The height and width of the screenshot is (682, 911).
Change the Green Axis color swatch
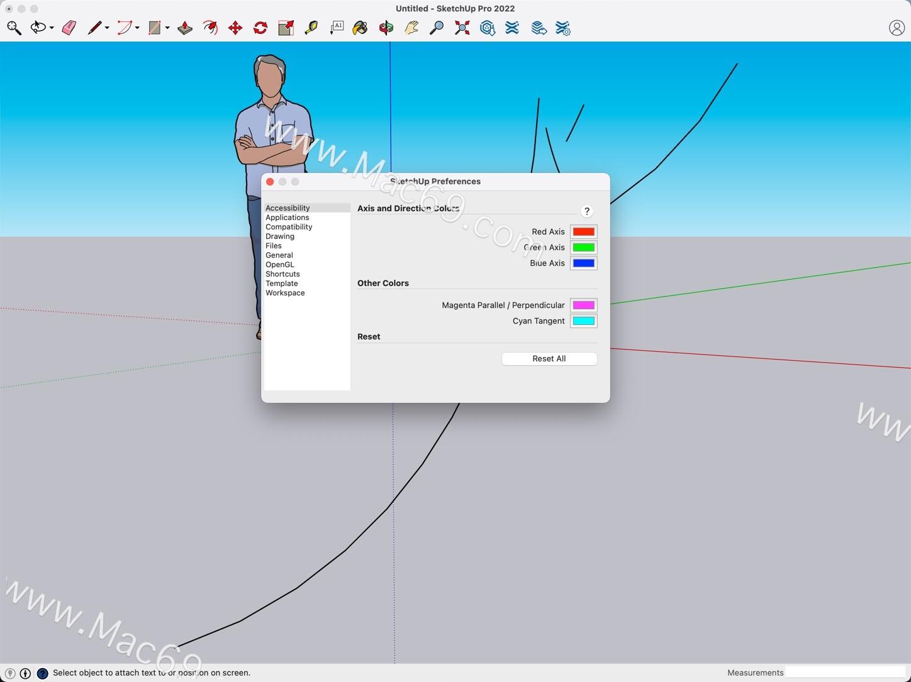[583, 248]
